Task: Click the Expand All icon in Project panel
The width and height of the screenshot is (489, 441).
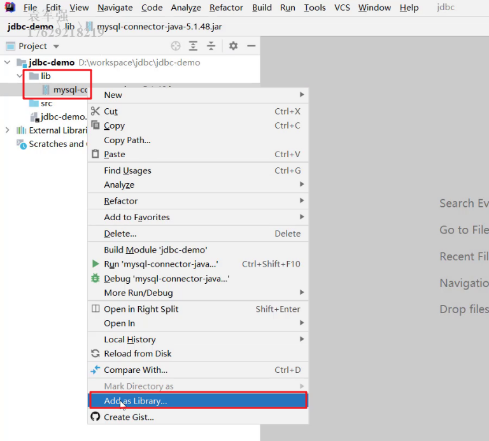Action: click(194, 46)
